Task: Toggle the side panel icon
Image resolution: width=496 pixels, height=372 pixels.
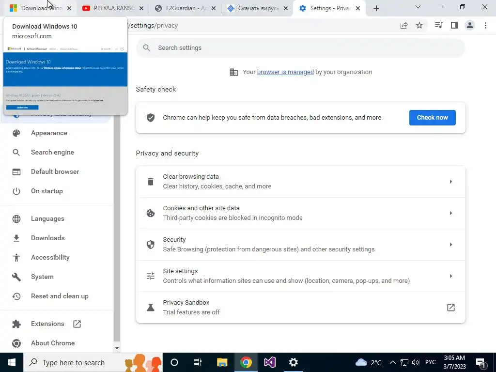Action: 454,25
